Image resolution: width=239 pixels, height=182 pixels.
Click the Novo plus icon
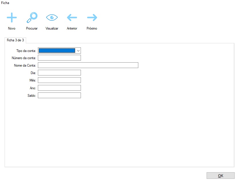click(x=12, y=18)
